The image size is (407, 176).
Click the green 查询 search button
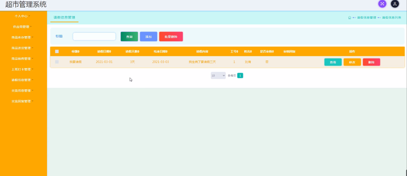pyautogui.click(x=129, y=37)
